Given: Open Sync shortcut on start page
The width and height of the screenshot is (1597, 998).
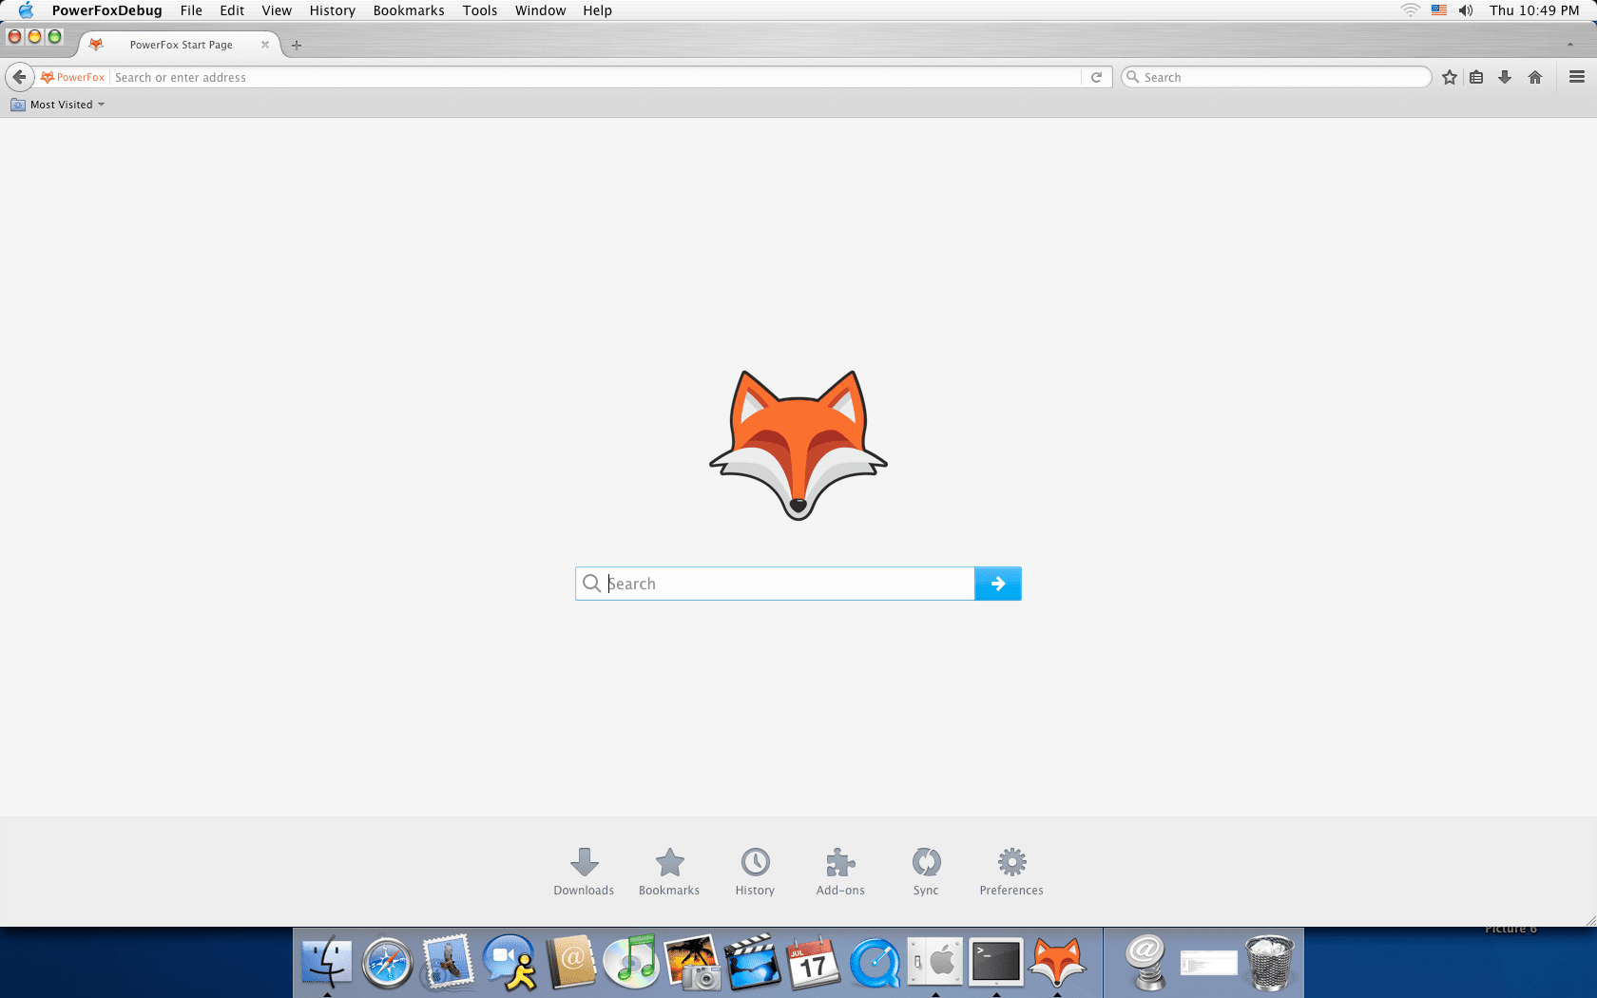Looking at the screenshot, I should [x=926, y=872].
